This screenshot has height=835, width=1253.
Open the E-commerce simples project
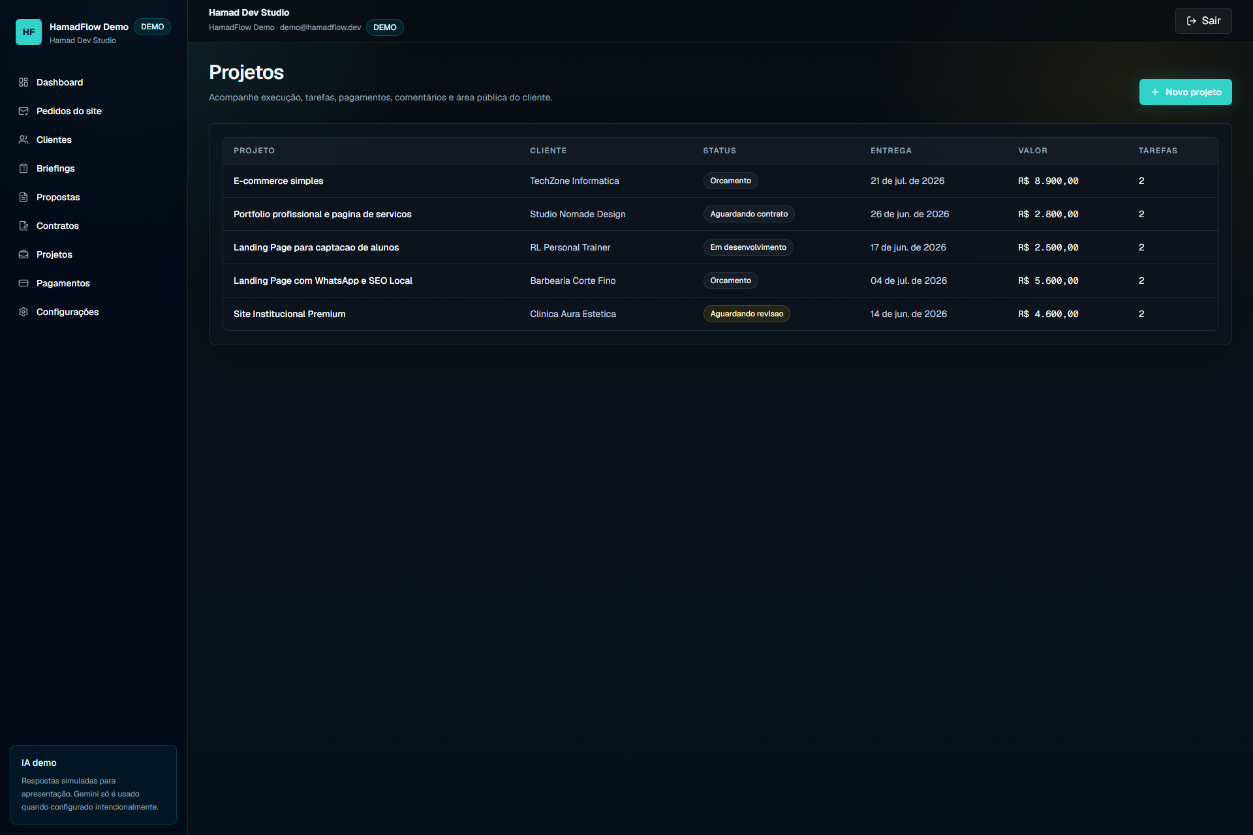(278, 181)
